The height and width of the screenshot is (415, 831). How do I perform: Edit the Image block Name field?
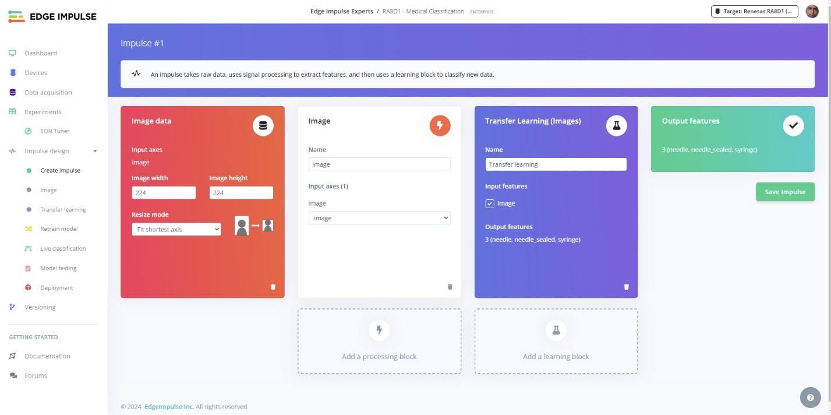pos(380,164)
